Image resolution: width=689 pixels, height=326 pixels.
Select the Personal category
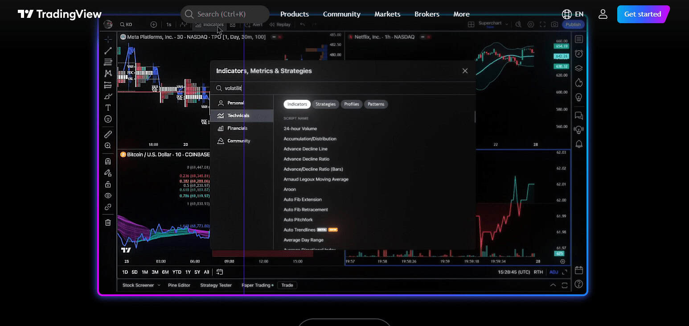[x=242, y=103]
